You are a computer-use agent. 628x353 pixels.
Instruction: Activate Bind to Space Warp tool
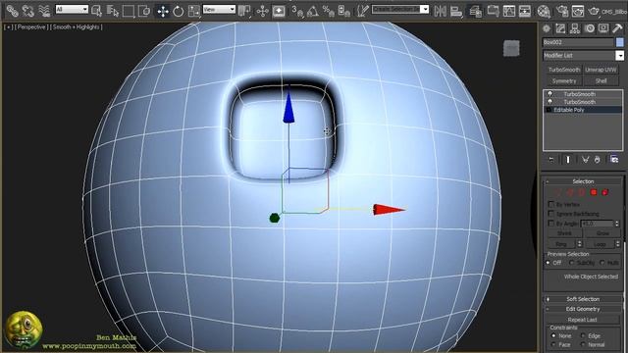(x=43, y=11)
